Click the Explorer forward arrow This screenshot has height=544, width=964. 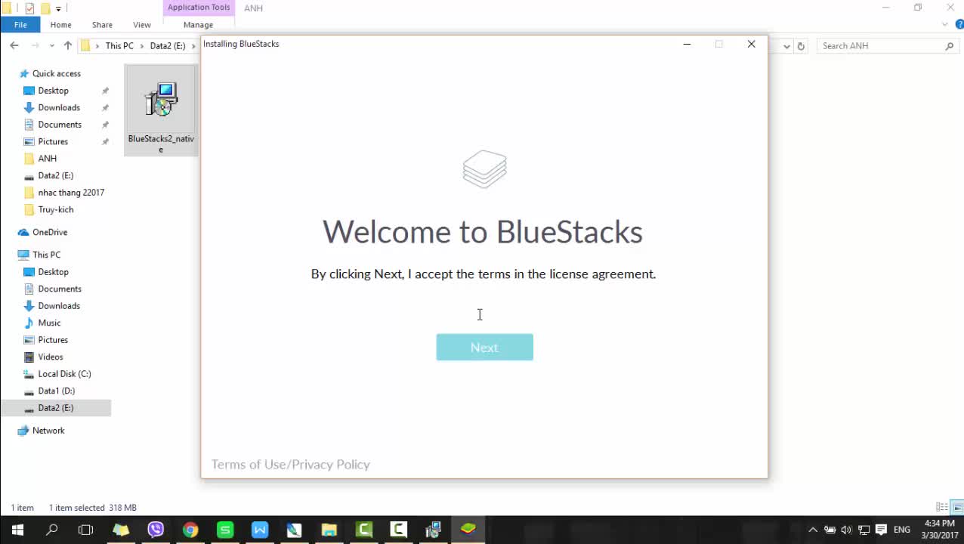point(35,45)
